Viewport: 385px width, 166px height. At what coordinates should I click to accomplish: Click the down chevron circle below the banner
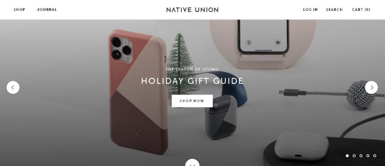192,163
